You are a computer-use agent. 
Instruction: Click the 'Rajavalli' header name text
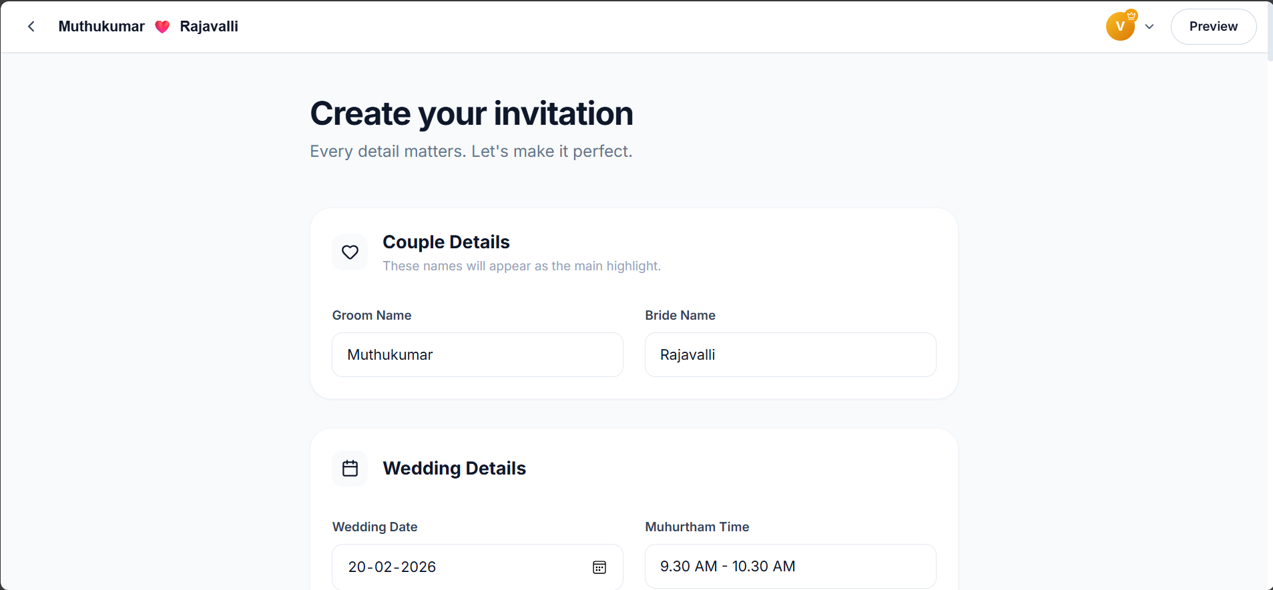209,27
